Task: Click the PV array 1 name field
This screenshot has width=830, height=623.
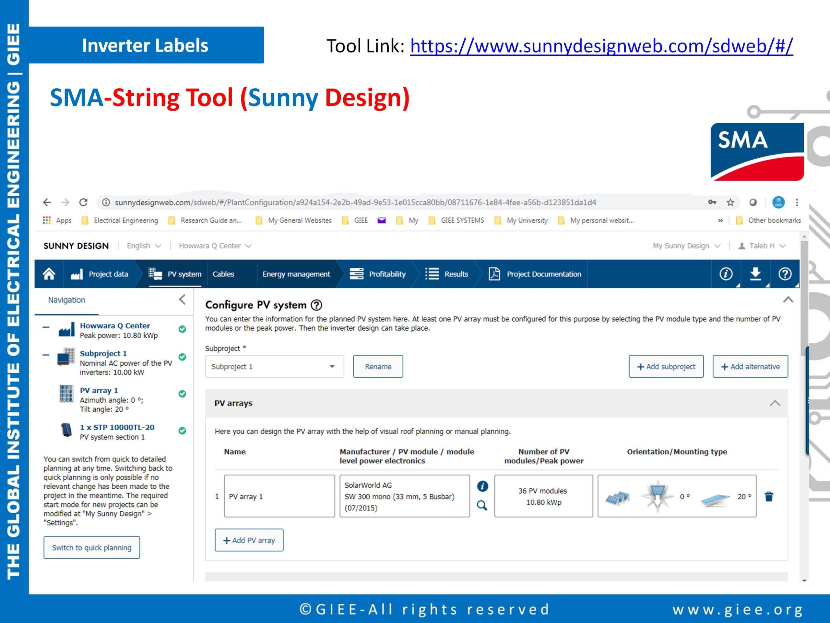Action: point(279,496)
